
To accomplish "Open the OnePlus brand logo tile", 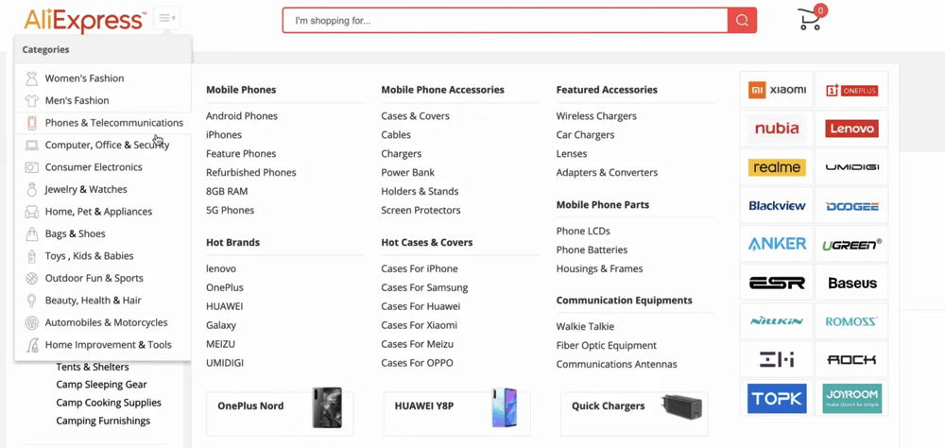I will (x=851, y=90).
